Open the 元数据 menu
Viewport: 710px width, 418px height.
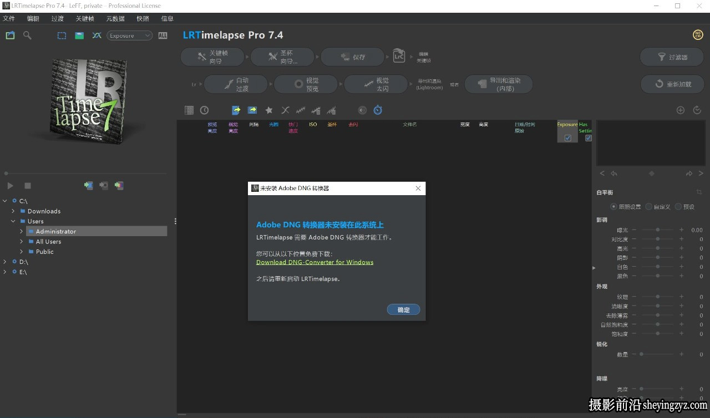115,18
